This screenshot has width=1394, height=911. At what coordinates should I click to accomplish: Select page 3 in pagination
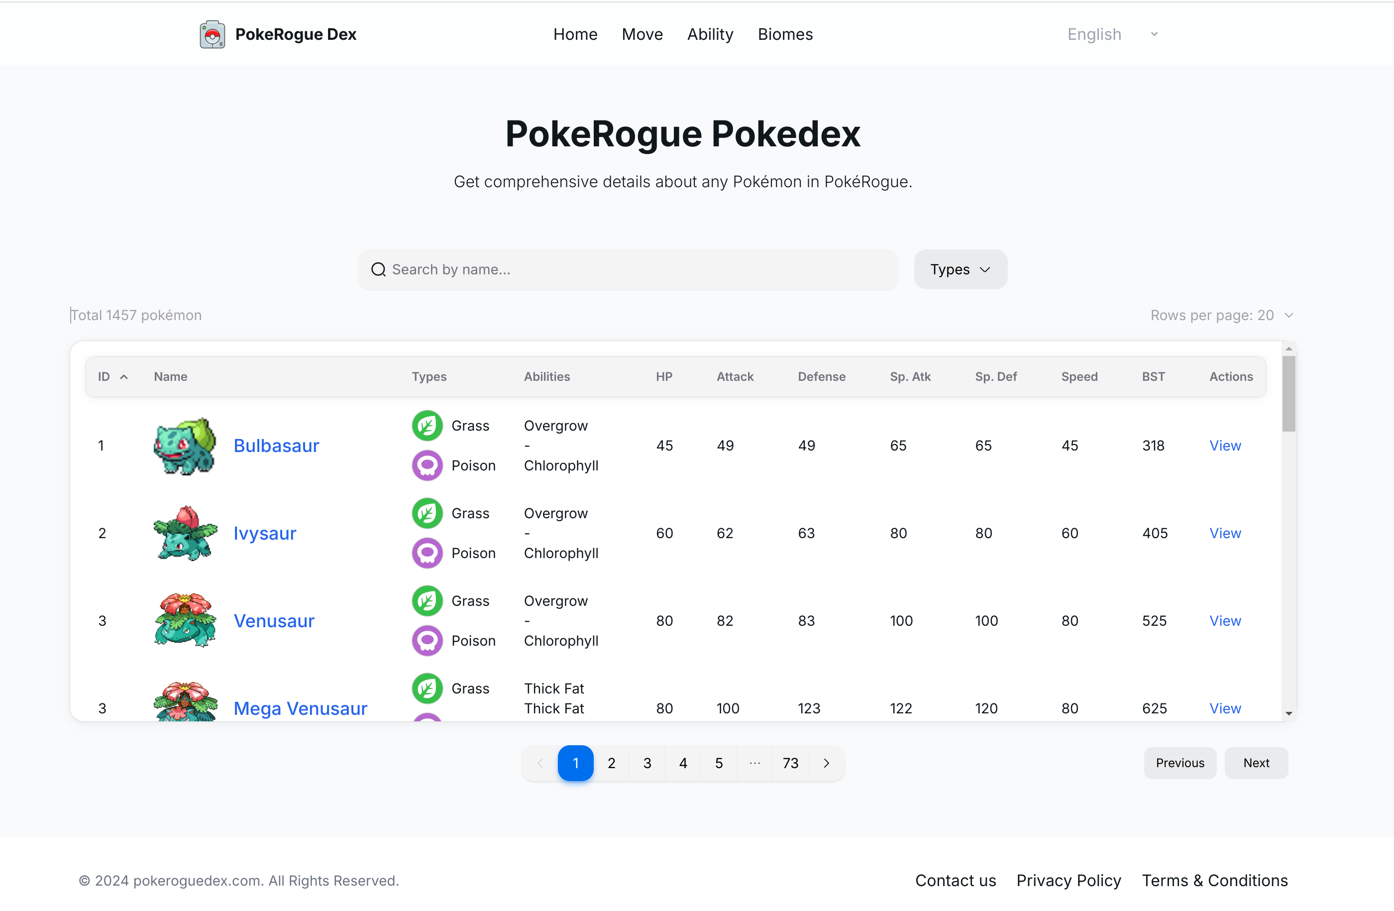click(647, 763)
